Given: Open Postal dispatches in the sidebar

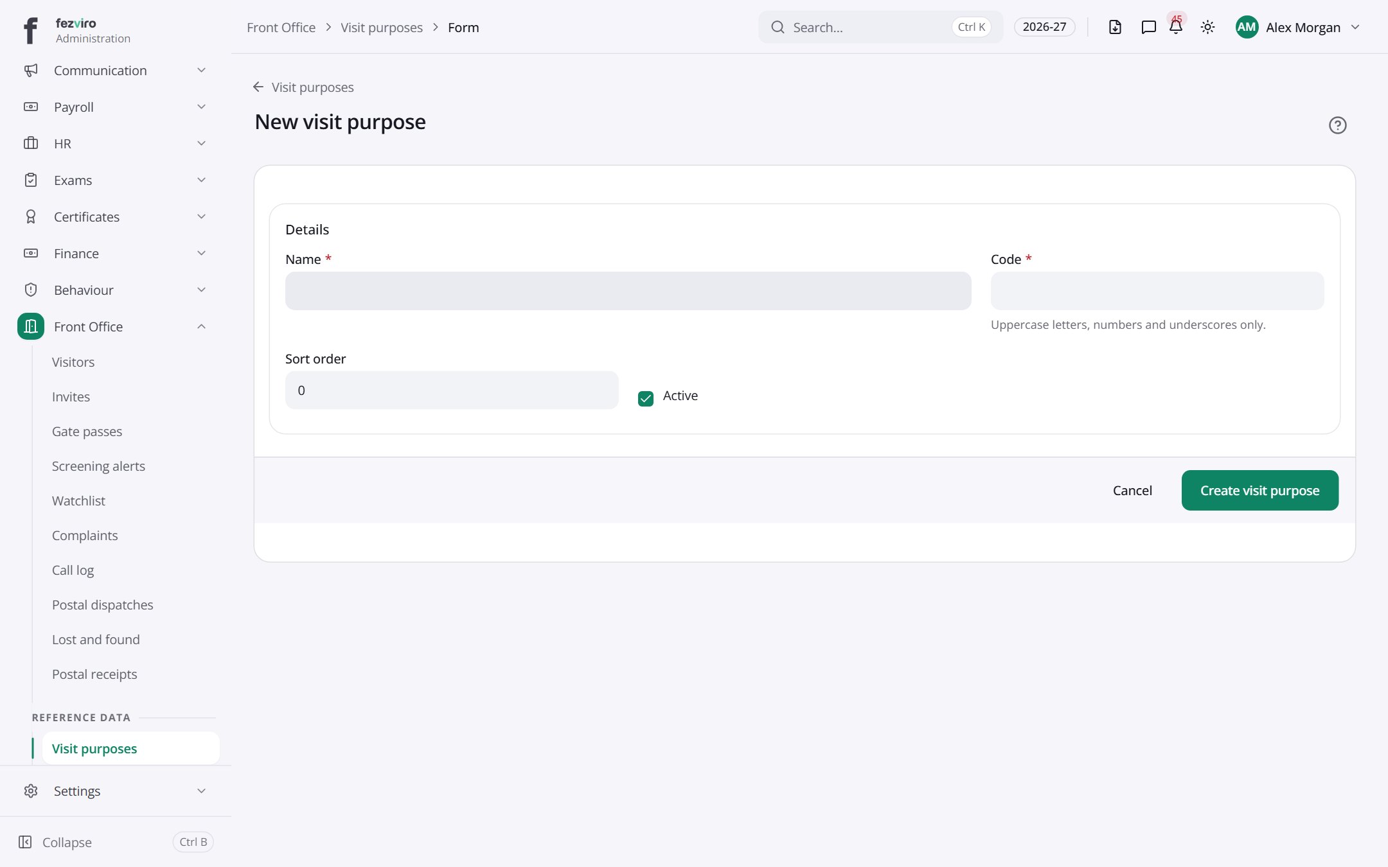Looking at the screenshot, I should tap(102, 605).
